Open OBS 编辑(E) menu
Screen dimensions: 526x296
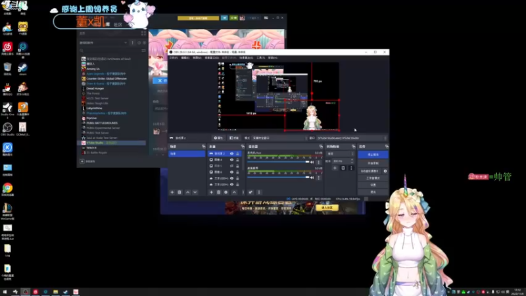tap(185, 58)
